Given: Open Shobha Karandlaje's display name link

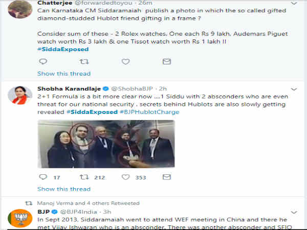Looking at the screenshot, I should click(69, 88).
